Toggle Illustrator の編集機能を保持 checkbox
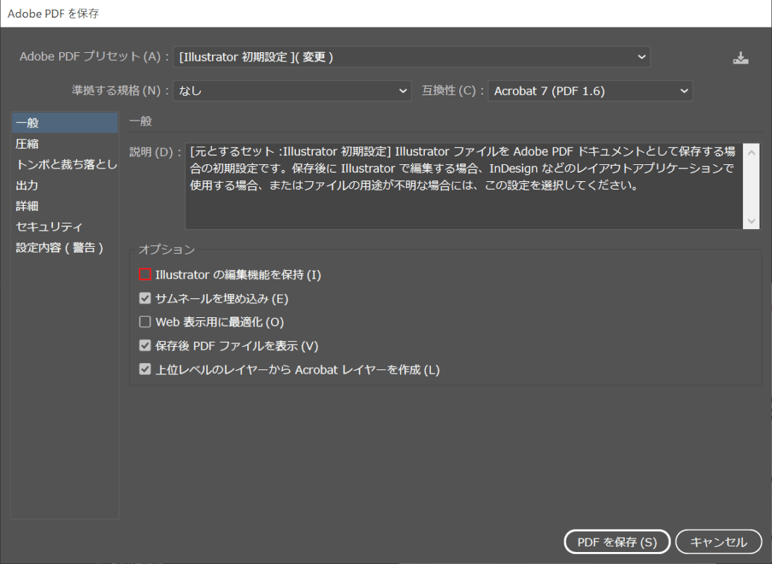 pos(145,274)
